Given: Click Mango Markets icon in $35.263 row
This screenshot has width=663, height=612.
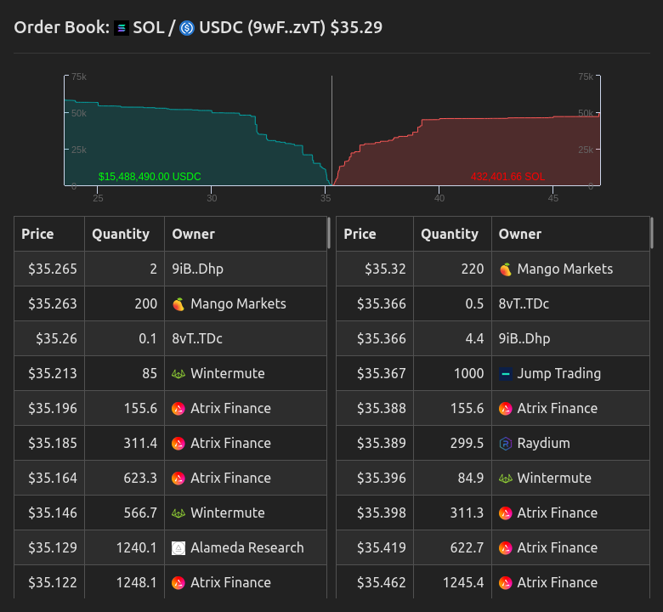Looking at the screenshot, I should click(178, 304).
